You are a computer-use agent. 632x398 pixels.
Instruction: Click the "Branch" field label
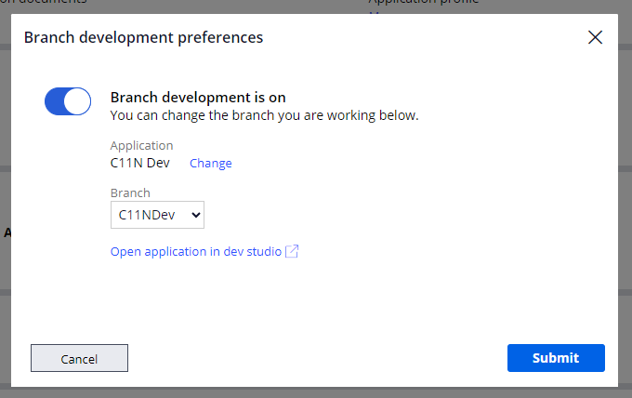coord(130,193)
